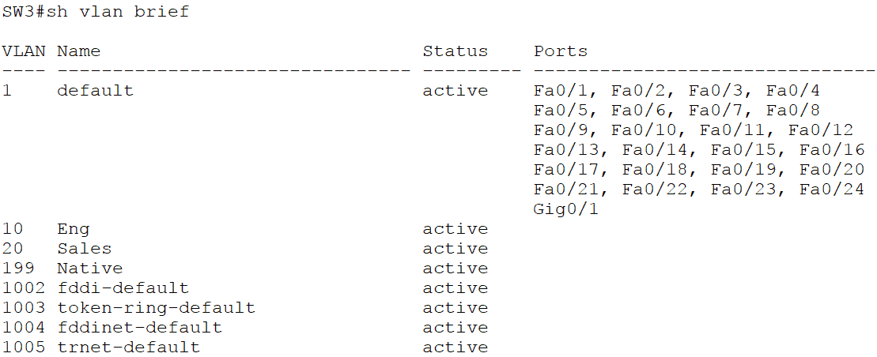
Task: Click the fddi-default VLAN name
Action: [123, 288]
